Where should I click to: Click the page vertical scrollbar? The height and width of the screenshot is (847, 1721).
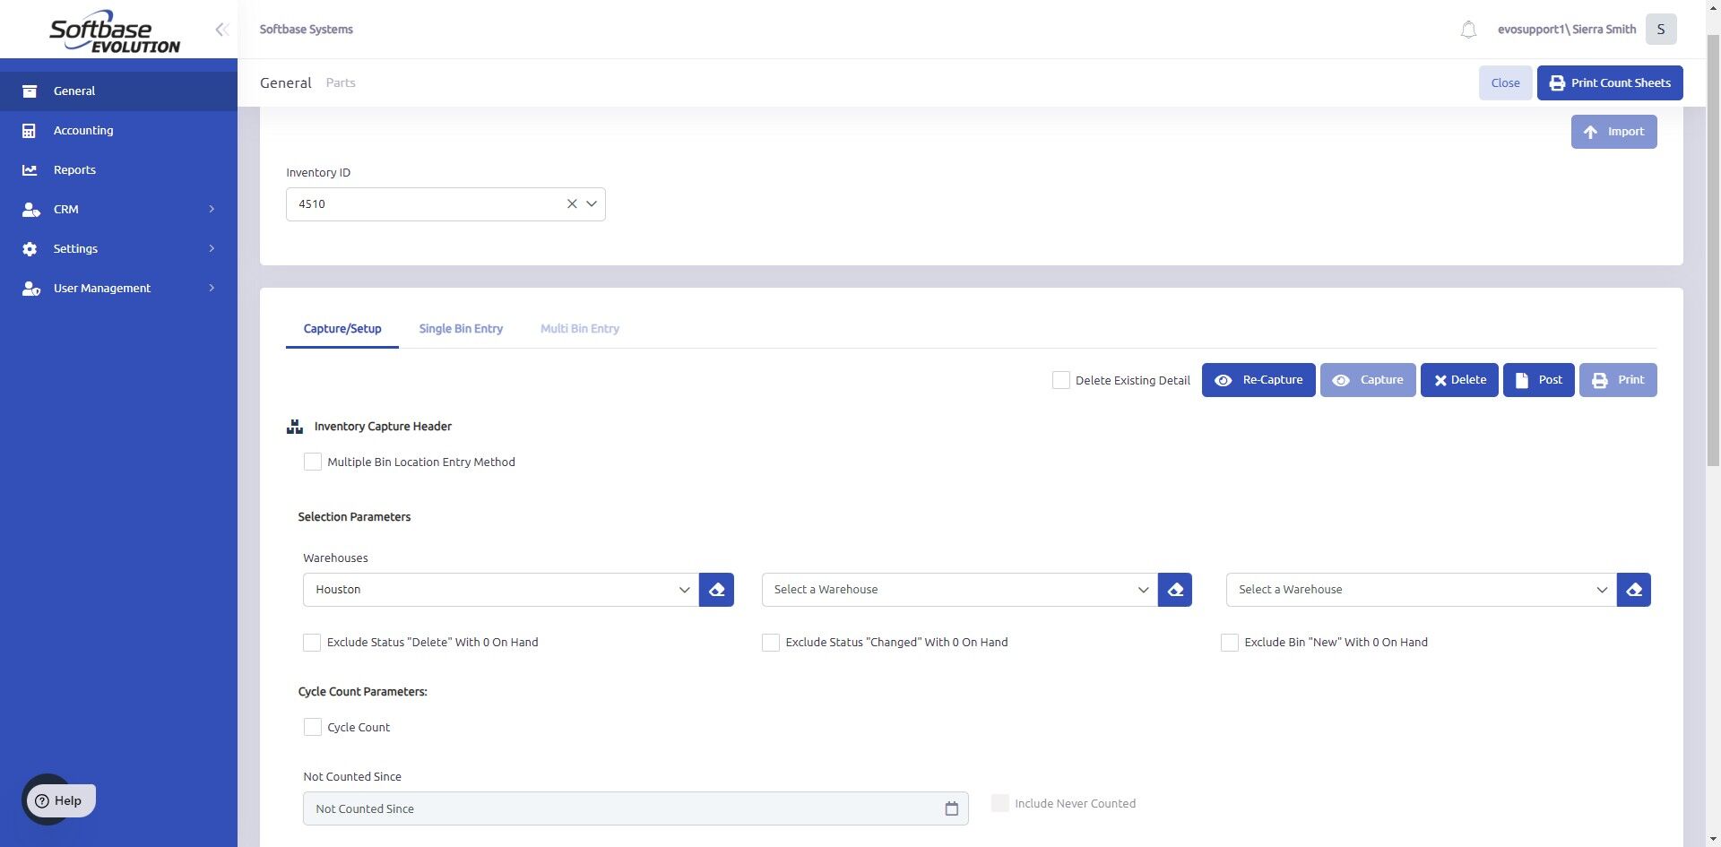point(1713,269)
